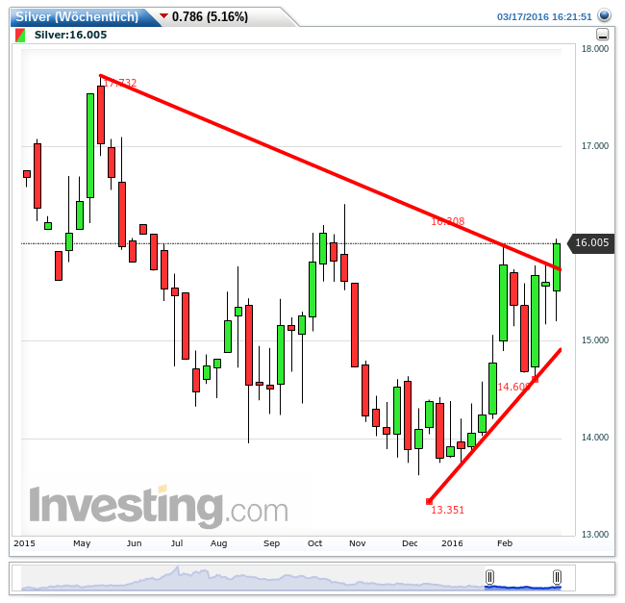Click the 17.732 trendline label
625x603 pixels.
(x=119, y=83)
